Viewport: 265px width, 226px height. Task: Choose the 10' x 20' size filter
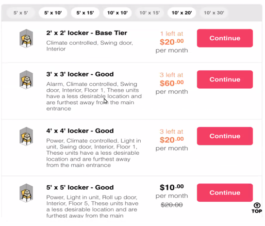[182, 13]
